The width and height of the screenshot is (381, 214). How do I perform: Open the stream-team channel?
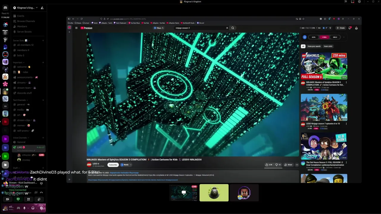point(24,88)
